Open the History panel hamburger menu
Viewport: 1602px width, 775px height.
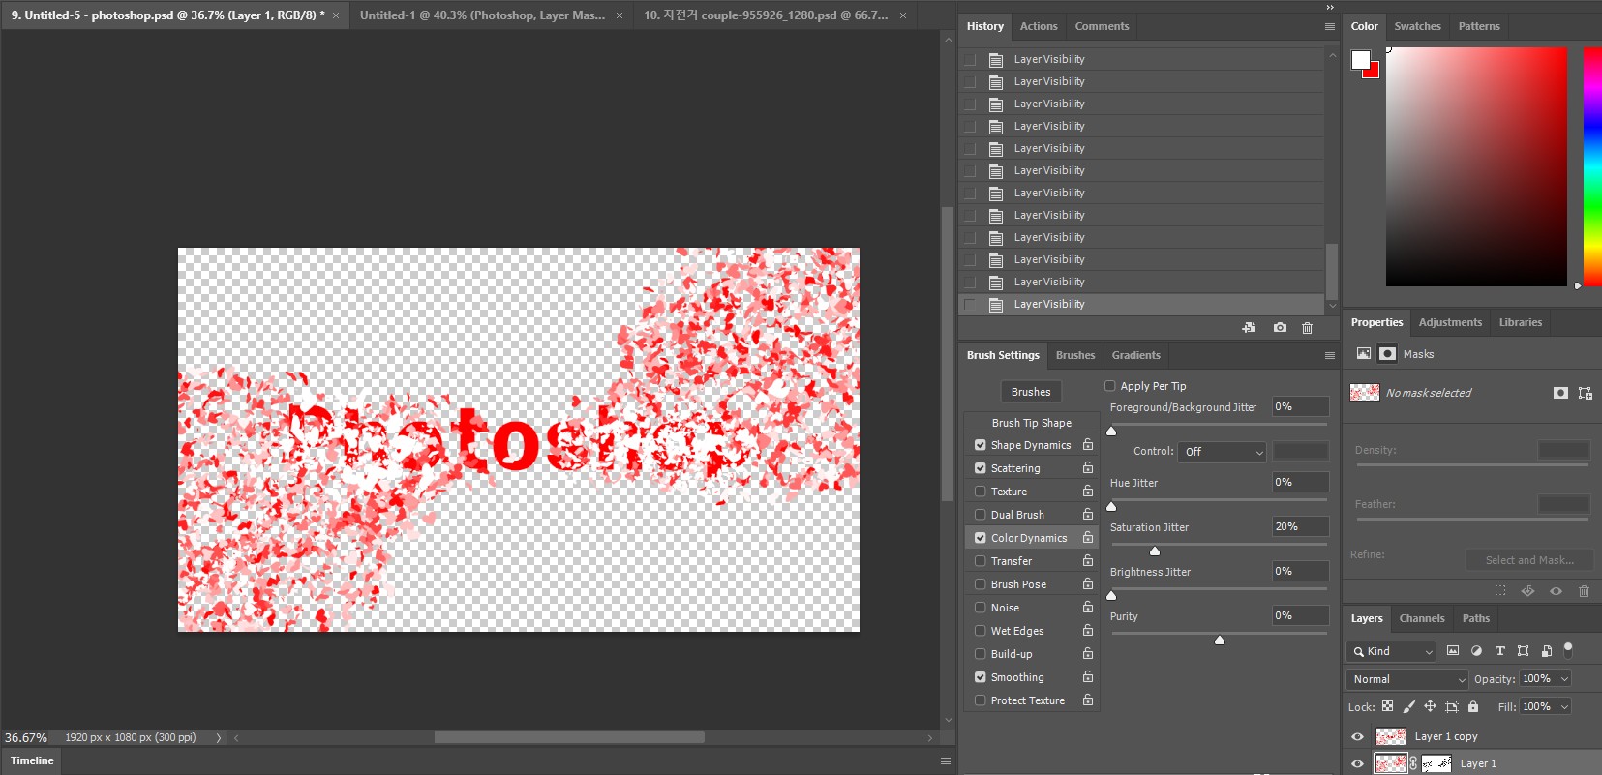1330,26
